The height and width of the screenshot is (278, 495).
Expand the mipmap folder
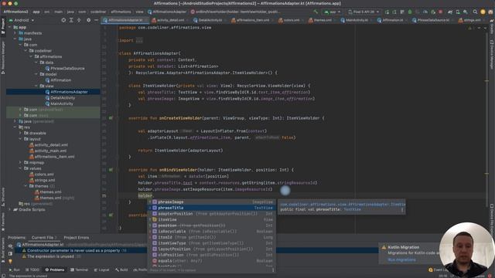(21, 163)
